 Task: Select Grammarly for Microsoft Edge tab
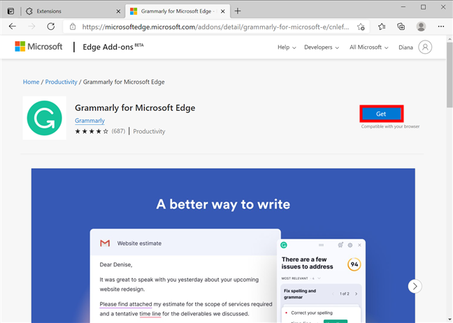178,11
